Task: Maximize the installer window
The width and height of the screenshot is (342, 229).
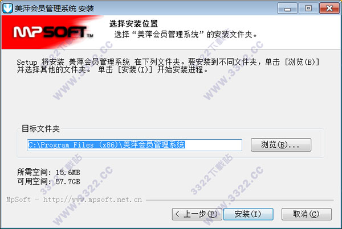Action: [308, 9]
